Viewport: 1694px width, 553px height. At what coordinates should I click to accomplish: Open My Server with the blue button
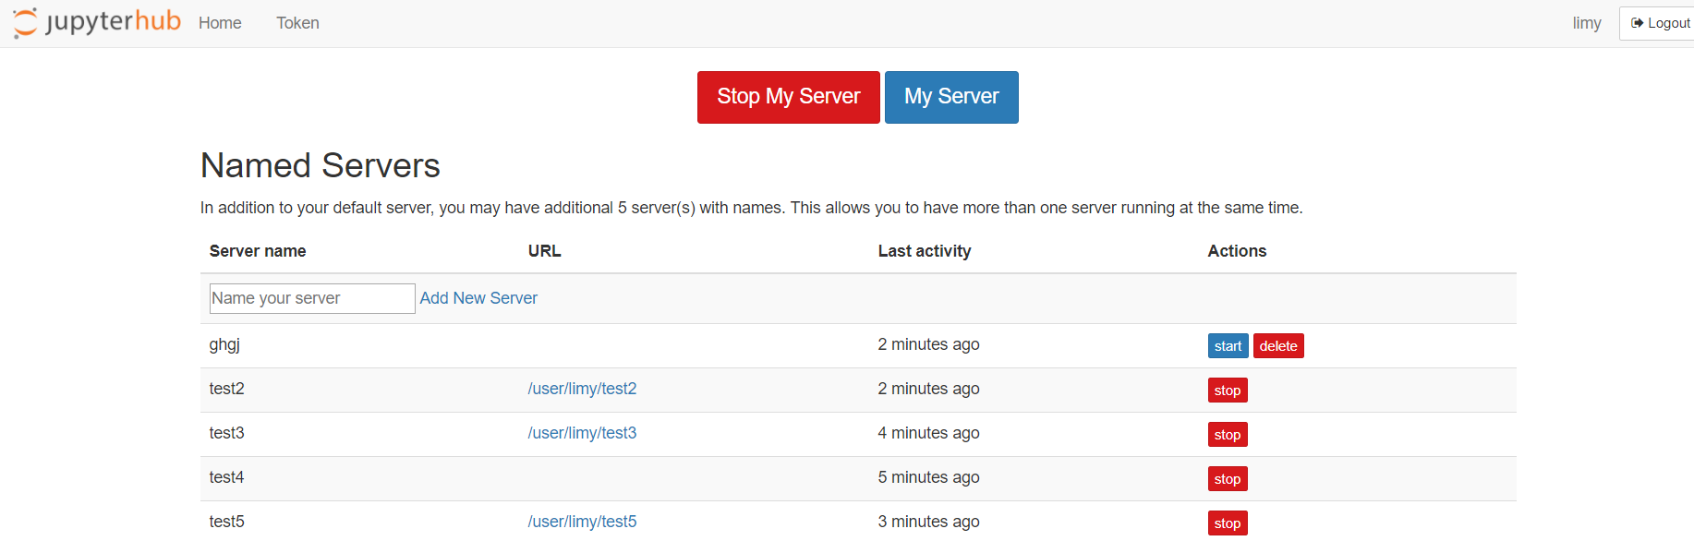pyautogui.click(x=951, y=97)
